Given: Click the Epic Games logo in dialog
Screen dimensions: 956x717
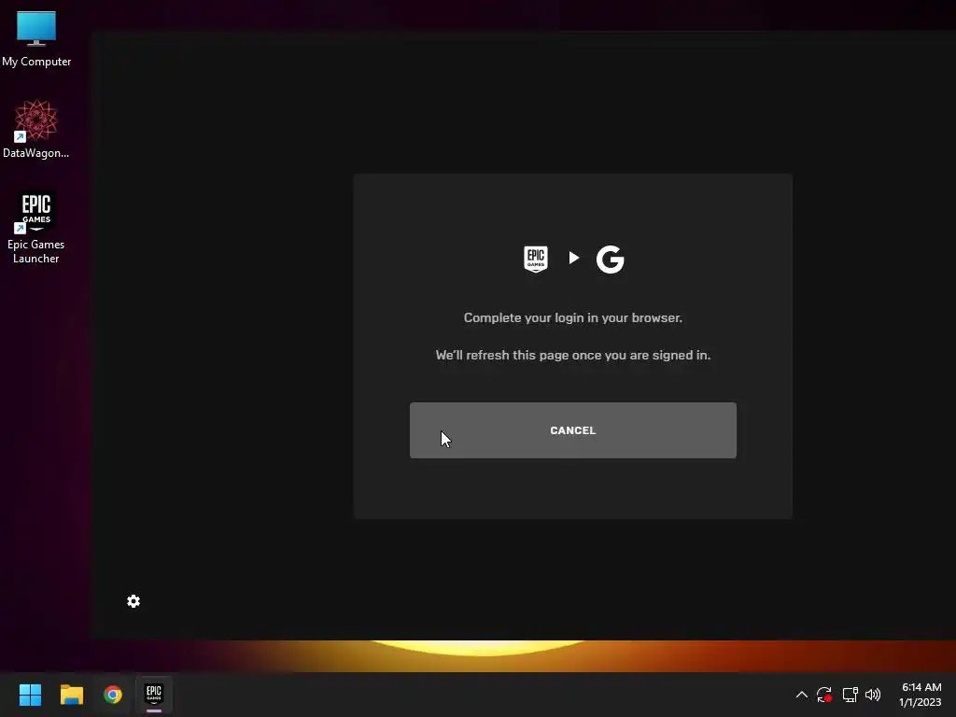Looking at the screenshot, I should 535,259.
